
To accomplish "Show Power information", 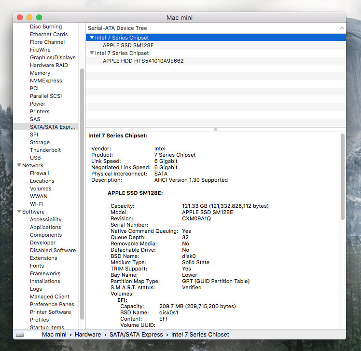I will [x=38, y=104].
